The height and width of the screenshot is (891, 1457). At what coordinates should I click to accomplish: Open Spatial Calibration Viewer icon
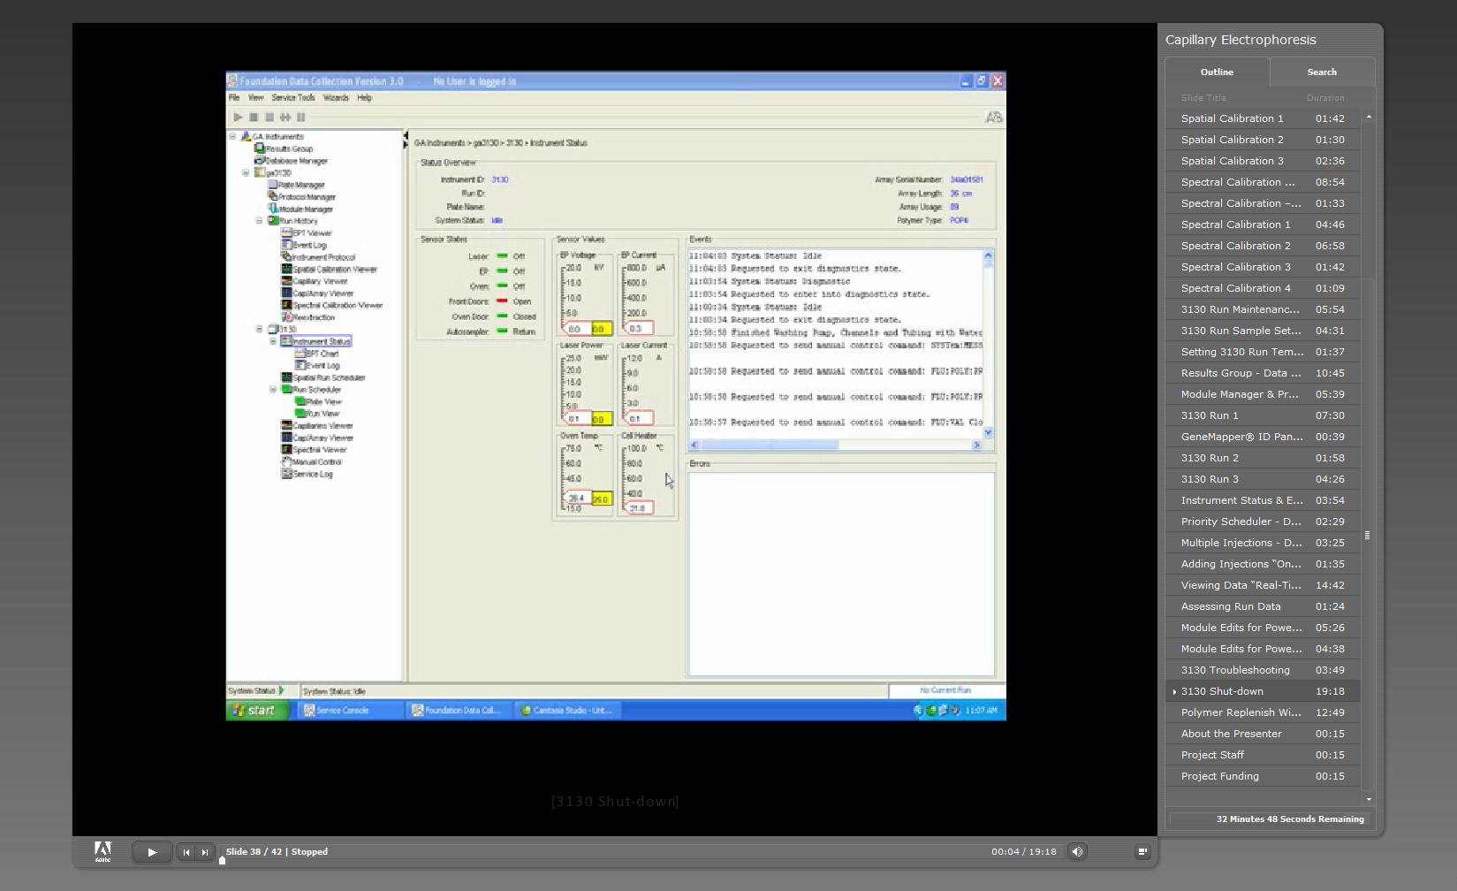pyautogui.click(x=286, y=269)
